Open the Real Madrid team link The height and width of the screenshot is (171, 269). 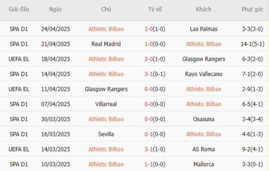coord(106,44)
